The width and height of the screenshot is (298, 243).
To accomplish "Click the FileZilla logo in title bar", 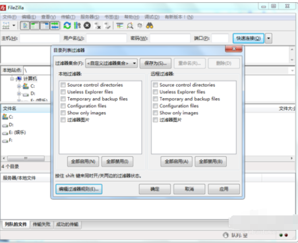I will 3,7.
